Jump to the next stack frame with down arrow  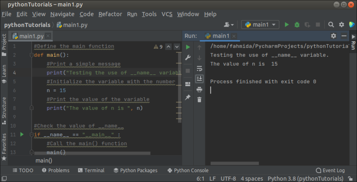point(199,57)
